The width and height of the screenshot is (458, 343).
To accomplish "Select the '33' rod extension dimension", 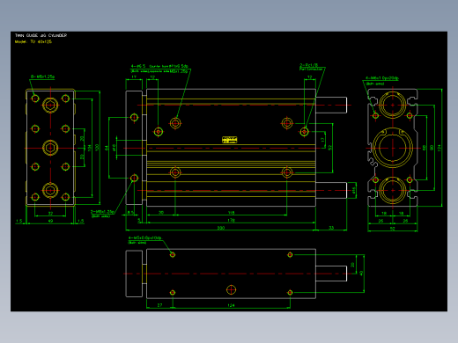I will pos(331,228).
